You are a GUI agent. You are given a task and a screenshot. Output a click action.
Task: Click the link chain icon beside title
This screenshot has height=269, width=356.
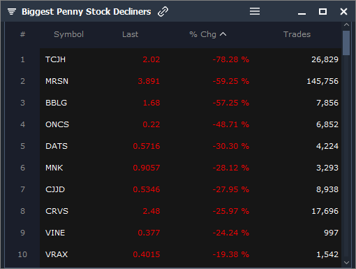[163, 12]
